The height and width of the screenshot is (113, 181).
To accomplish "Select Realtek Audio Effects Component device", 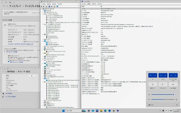I will tap(56, 31).
